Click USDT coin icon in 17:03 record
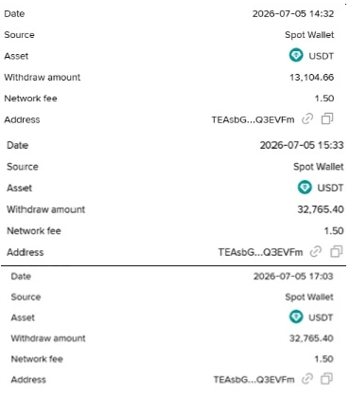 (296, 317)
